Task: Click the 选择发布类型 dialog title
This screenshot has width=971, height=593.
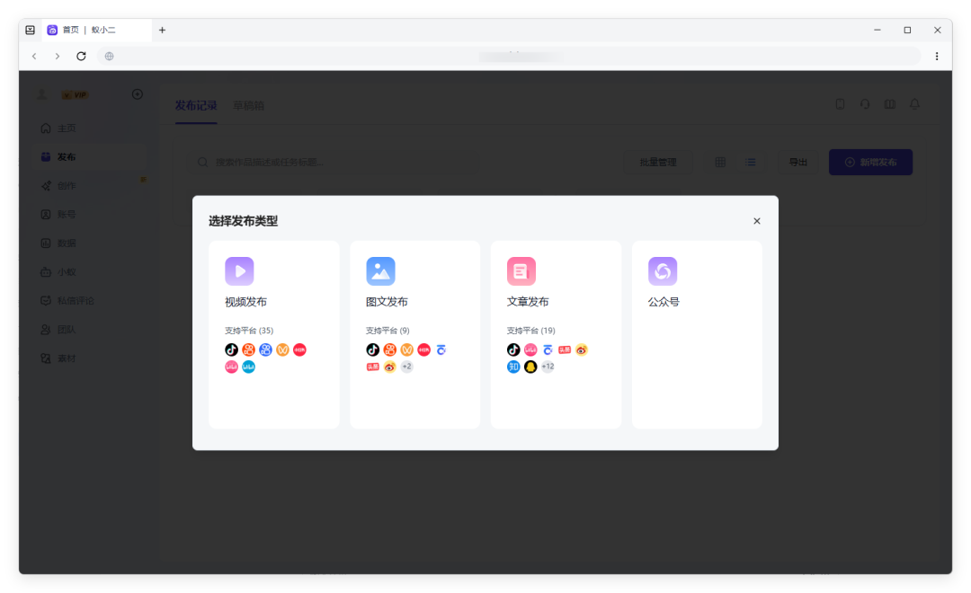Action: click(x=244, y=221)
